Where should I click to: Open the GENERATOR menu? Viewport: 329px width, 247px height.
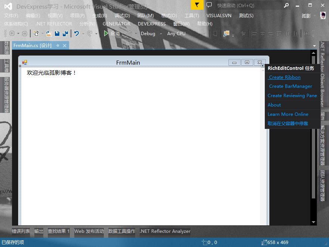coord(117,24)
